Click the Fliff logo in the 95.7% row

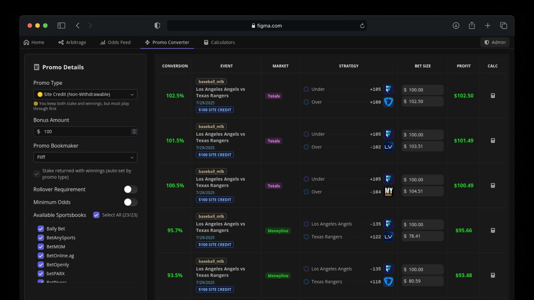[x=389, y=224]
